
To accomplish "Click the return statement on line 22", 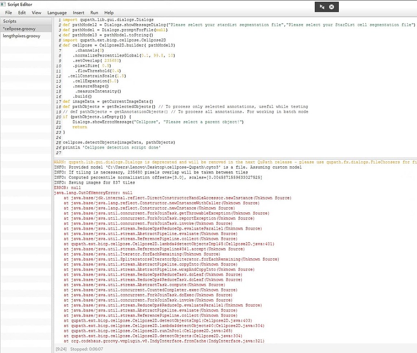I will click(79, 127).
